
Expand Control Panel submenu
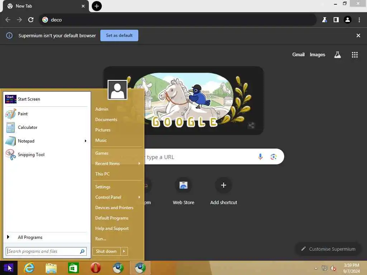pos(139,197)
